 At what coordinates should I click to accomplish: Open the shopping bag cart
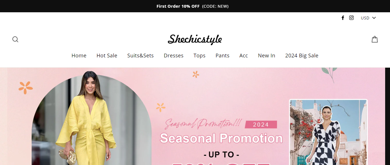(375, 39)
